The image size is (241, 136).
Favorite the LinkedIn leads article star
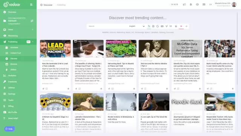[x=68, y=89]
